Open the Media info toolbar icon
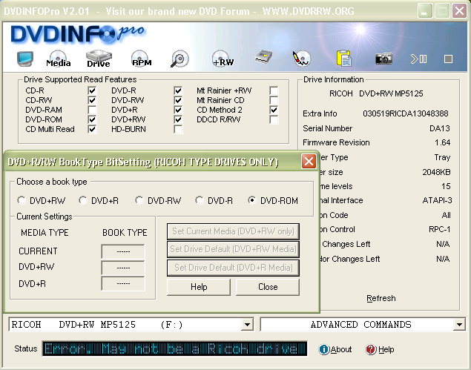 click(59, 59)
